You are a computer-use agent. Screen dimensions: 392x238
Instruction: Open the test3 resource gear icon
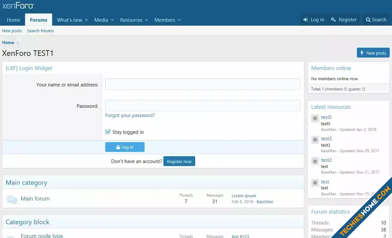(315, 139)
